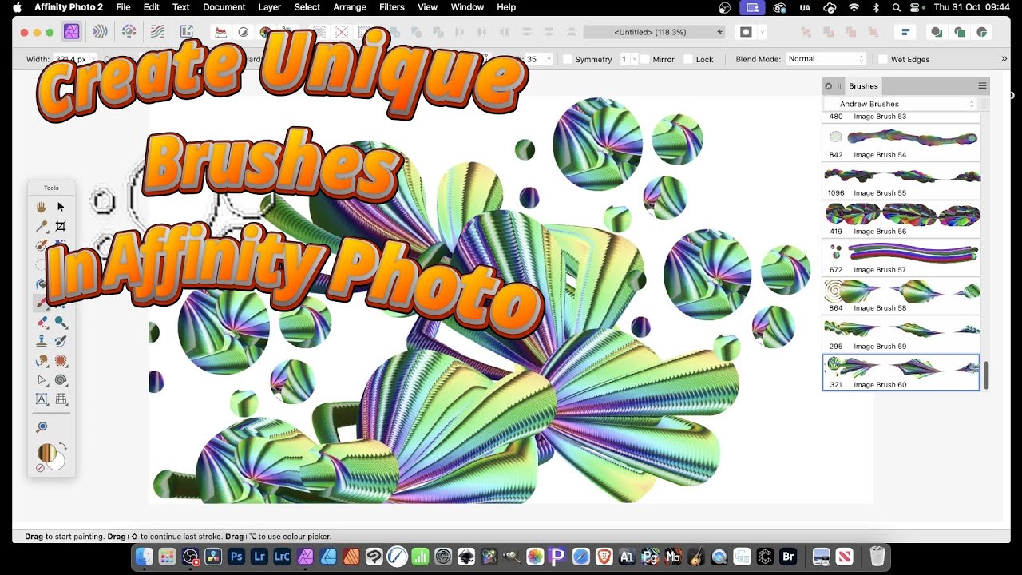Set no colour with the red-slash icon
This screenshot has width=1022, height=575.
tap(40, 468)
